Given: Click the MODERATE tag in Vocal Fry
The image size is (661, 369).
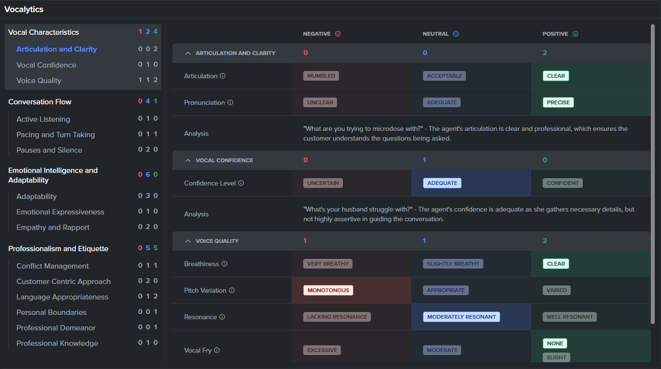Looking at the screenshot, I should tap(442, 350).
